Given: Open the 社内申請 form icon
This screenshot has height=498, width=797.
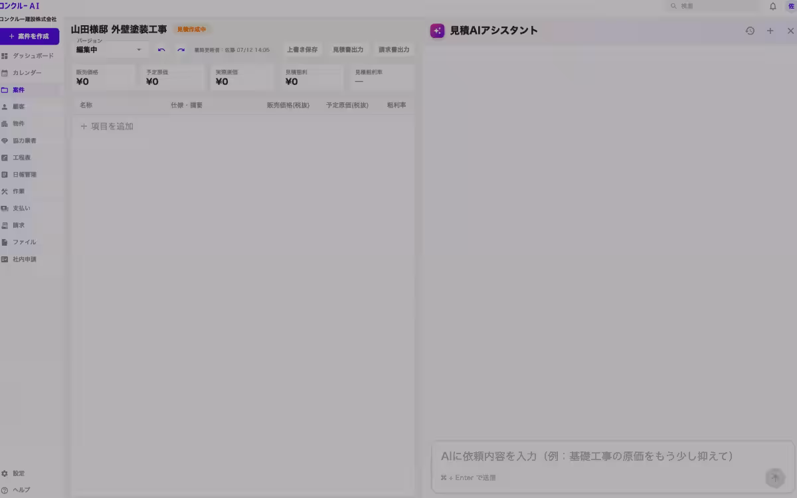Looking at the screenshot, I should pyautogui.click(x=5, y=260).
